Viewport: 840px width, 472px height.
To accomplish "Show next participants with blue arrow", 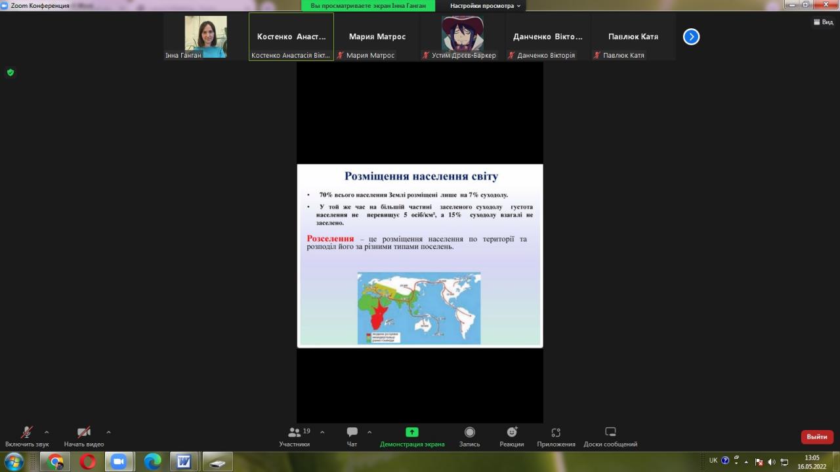I will coord(691,37).
